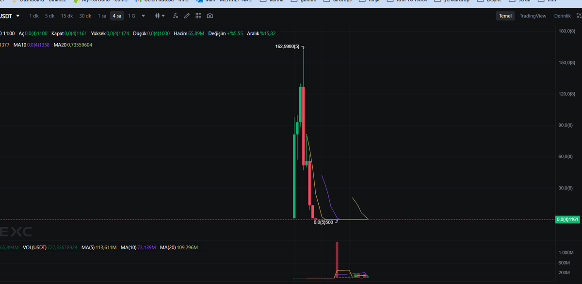This screenshot has height=284, width=582.
Task: Switch to the TradingView chart view
Action: 533,16
